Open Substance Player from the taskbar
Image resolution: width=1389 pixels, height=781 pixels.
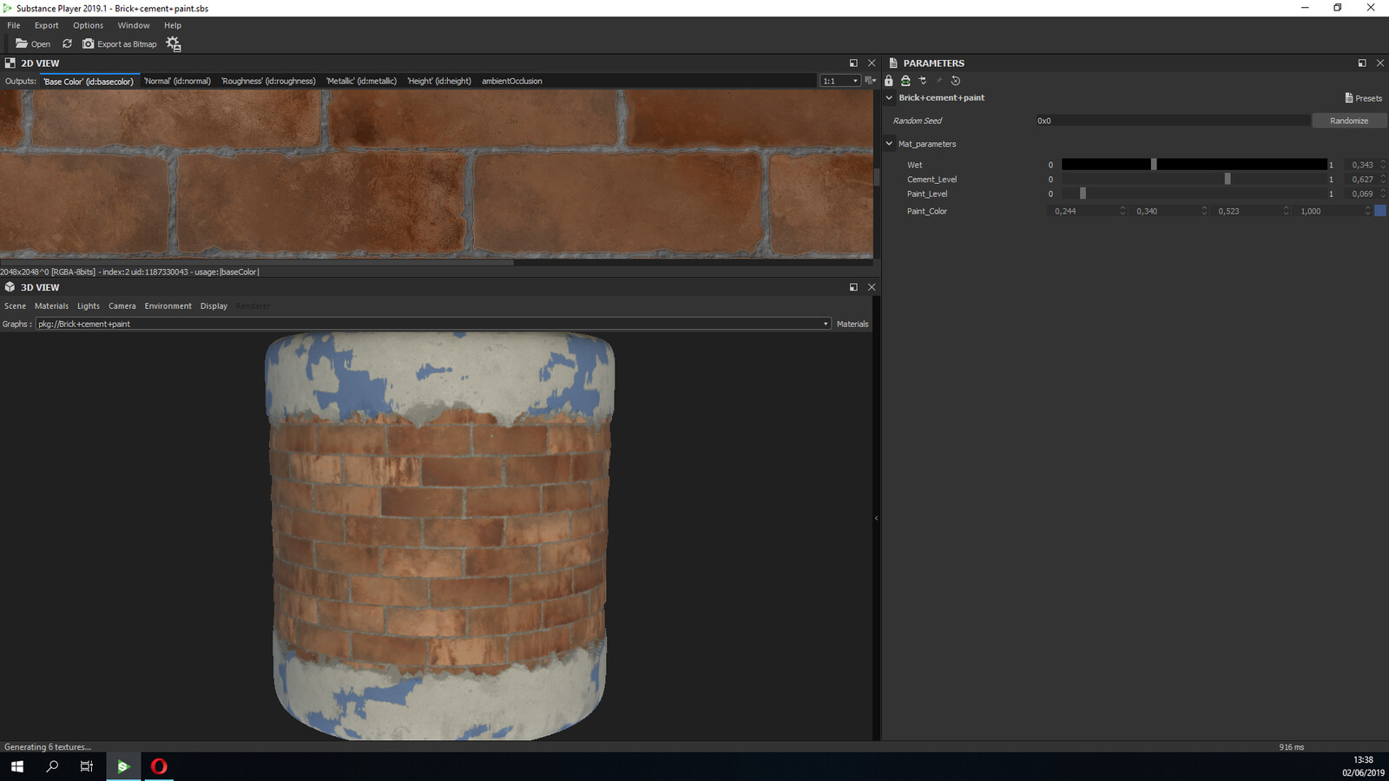tap(122, 766)
